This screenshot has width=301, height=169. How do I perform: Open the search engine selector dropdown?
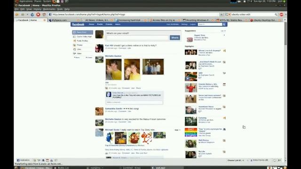(228, 15)
